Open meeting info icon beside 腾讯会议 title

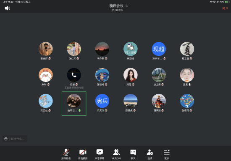[x=127, y=6]
